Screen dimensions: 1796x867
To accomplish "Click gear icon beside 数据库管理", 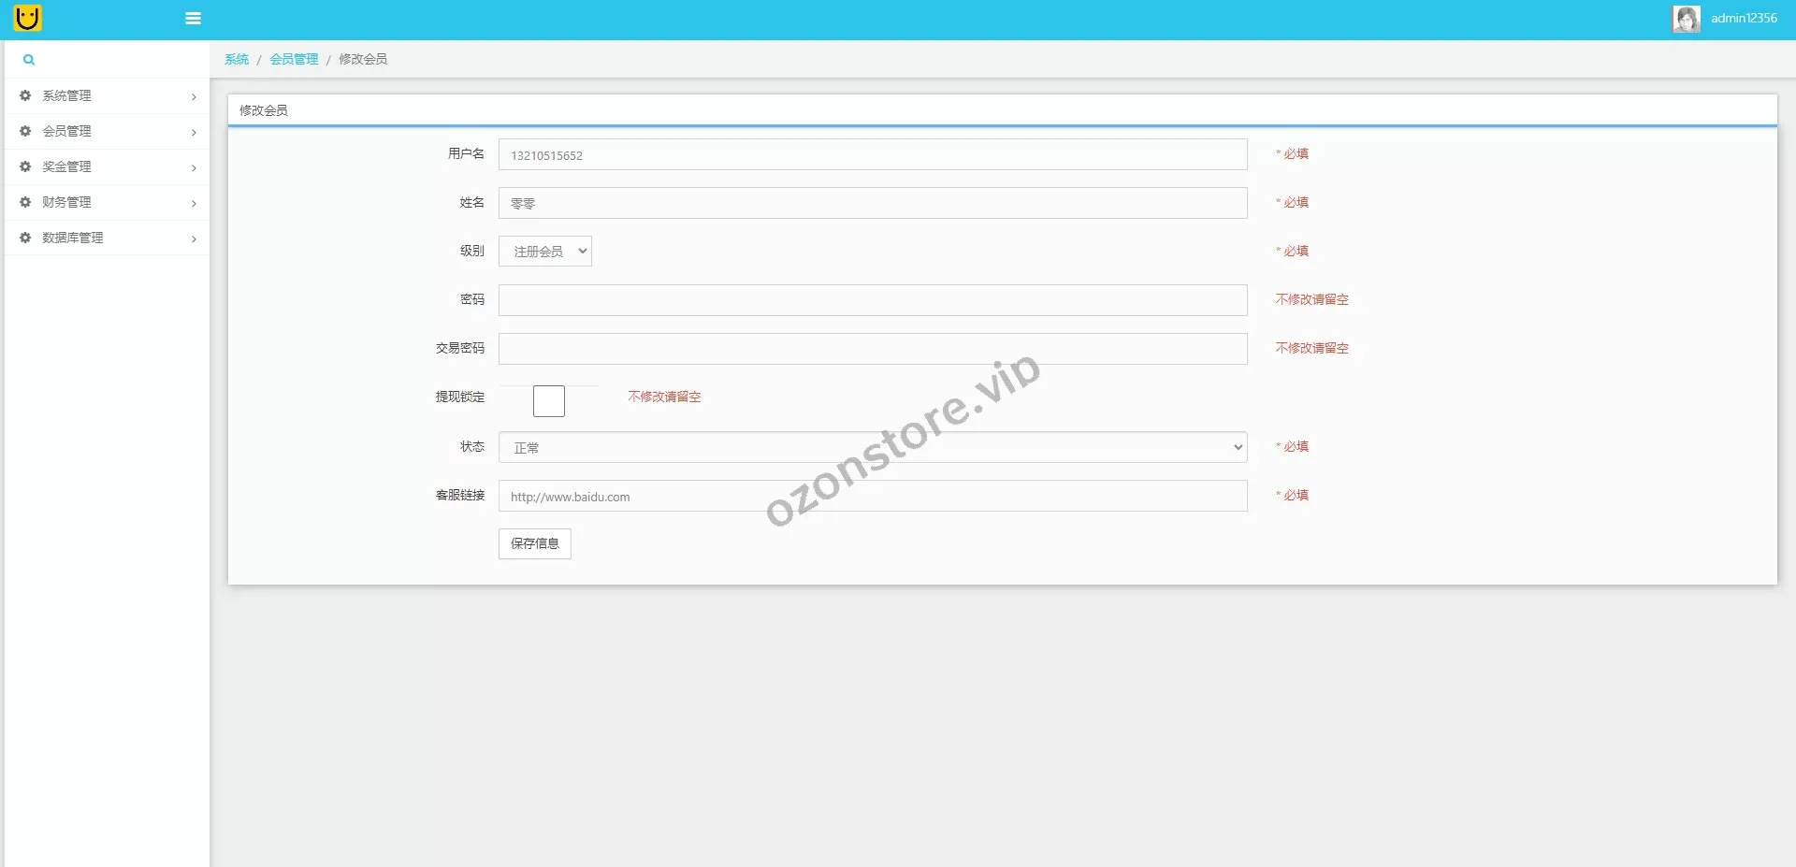I will [25, 238].
